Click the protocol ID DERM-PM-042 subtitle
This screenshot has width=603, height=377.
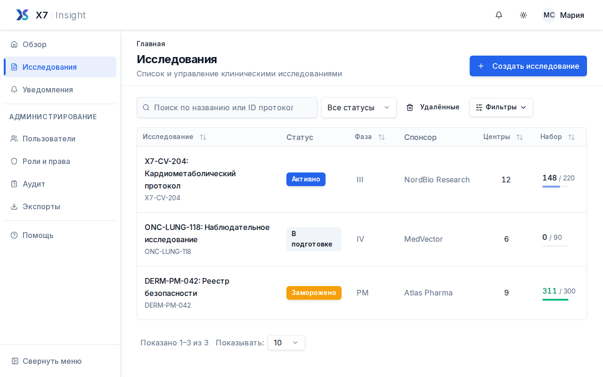[x=168, y=305]
